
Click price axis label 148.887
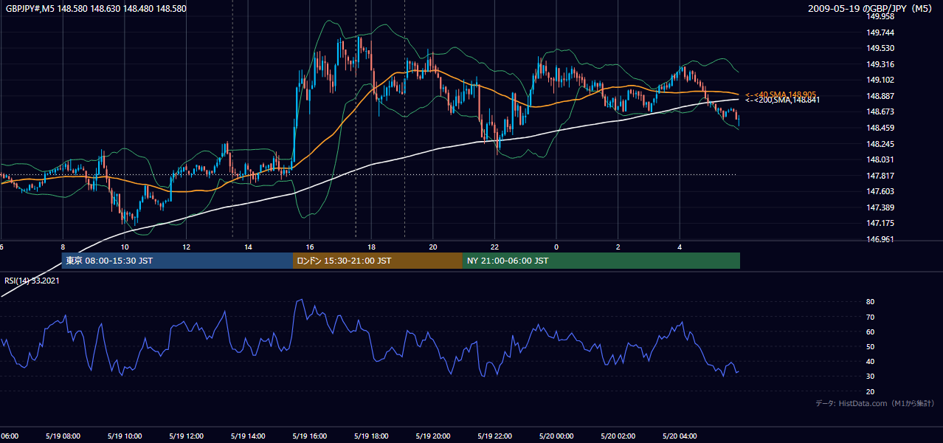pos(880,96)
